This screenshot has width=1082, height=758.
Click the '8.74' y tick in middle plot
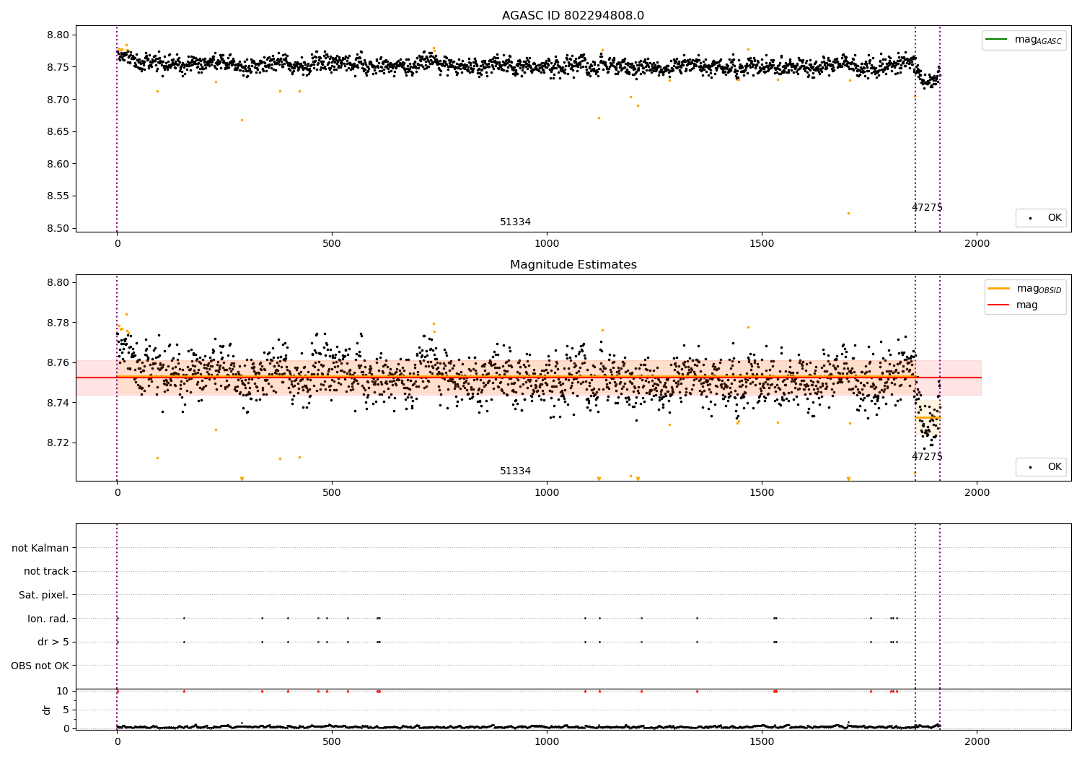(x=58, y=403)
